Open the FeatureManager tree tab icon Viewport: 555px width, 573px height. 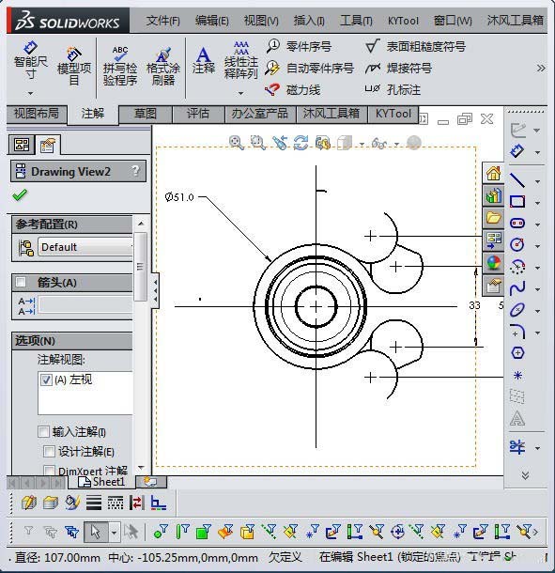(22, 145)
